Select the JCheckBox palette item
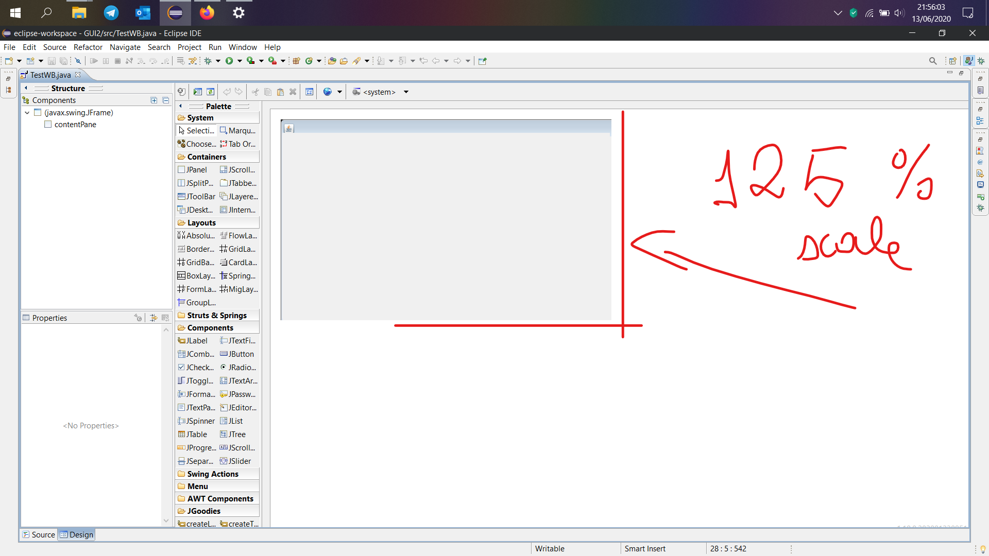The width and height of the screenshot is (989, 556). click(196, 368)
